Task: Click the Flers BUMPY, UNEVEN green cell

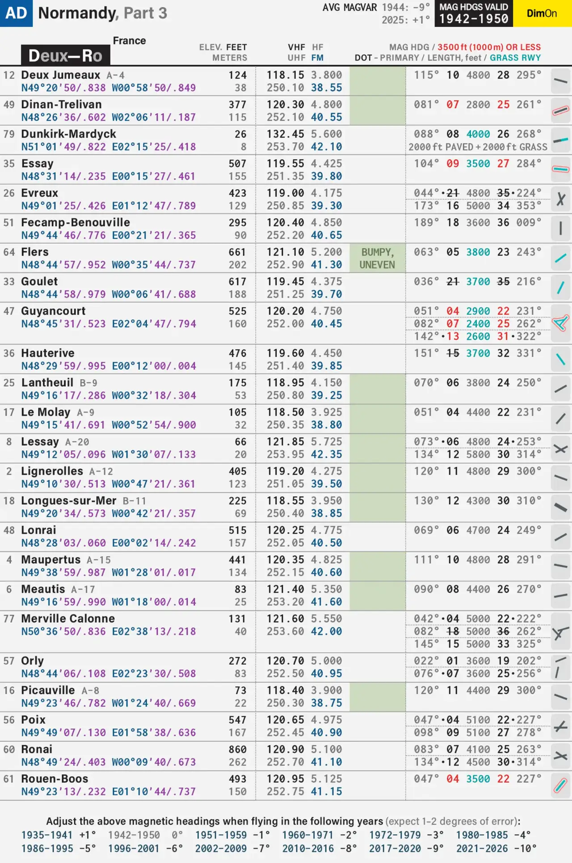Action: [x=377, y=258]
